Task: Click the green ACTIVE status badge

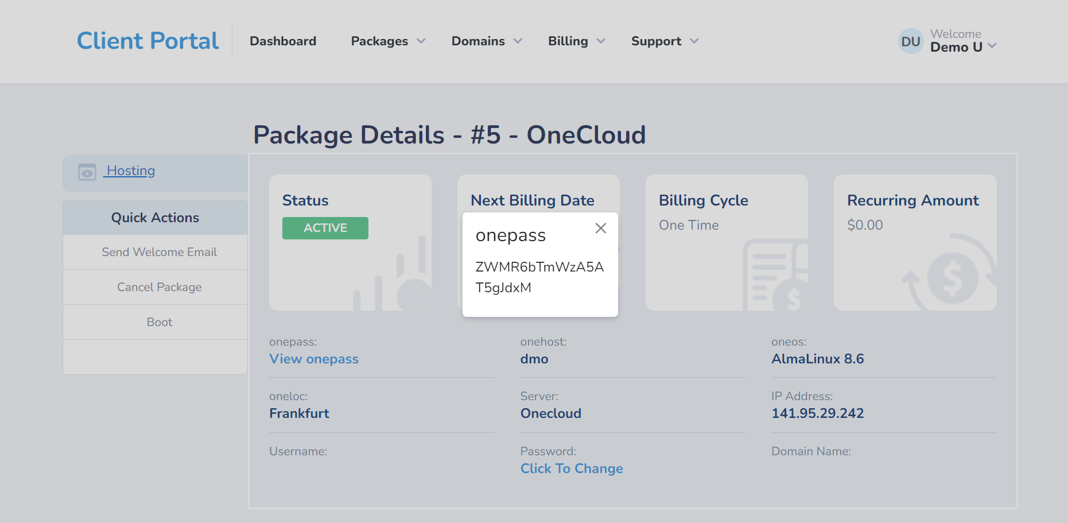Action: (325, 228)
